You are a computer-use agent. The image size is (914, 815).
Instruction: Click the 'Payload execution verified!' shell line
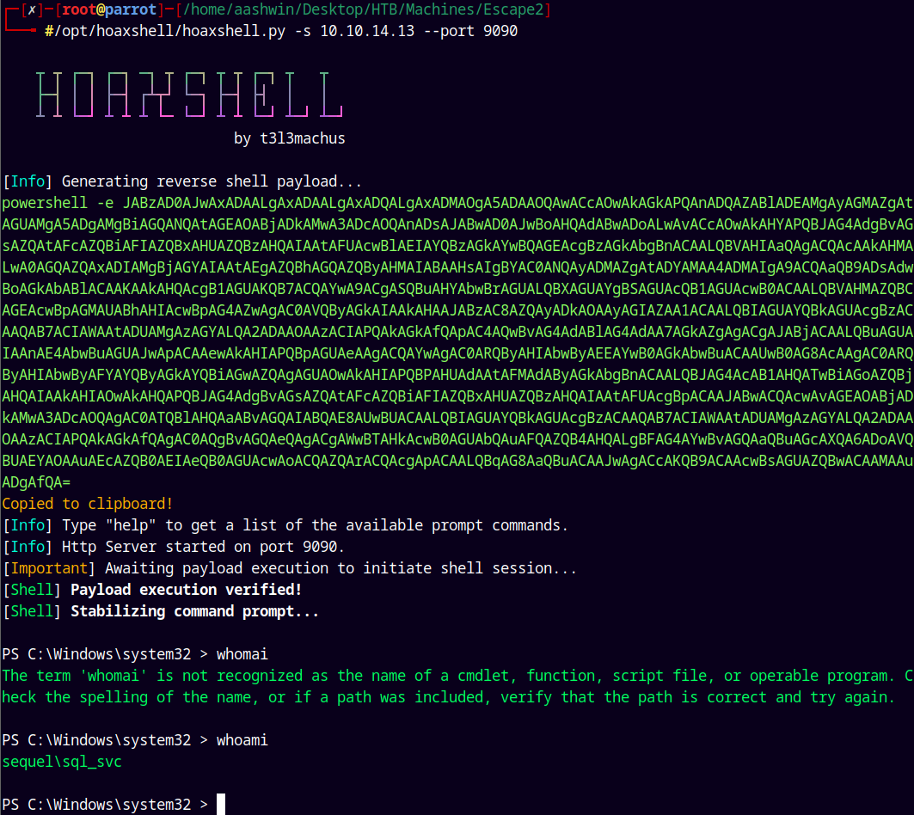152,590
